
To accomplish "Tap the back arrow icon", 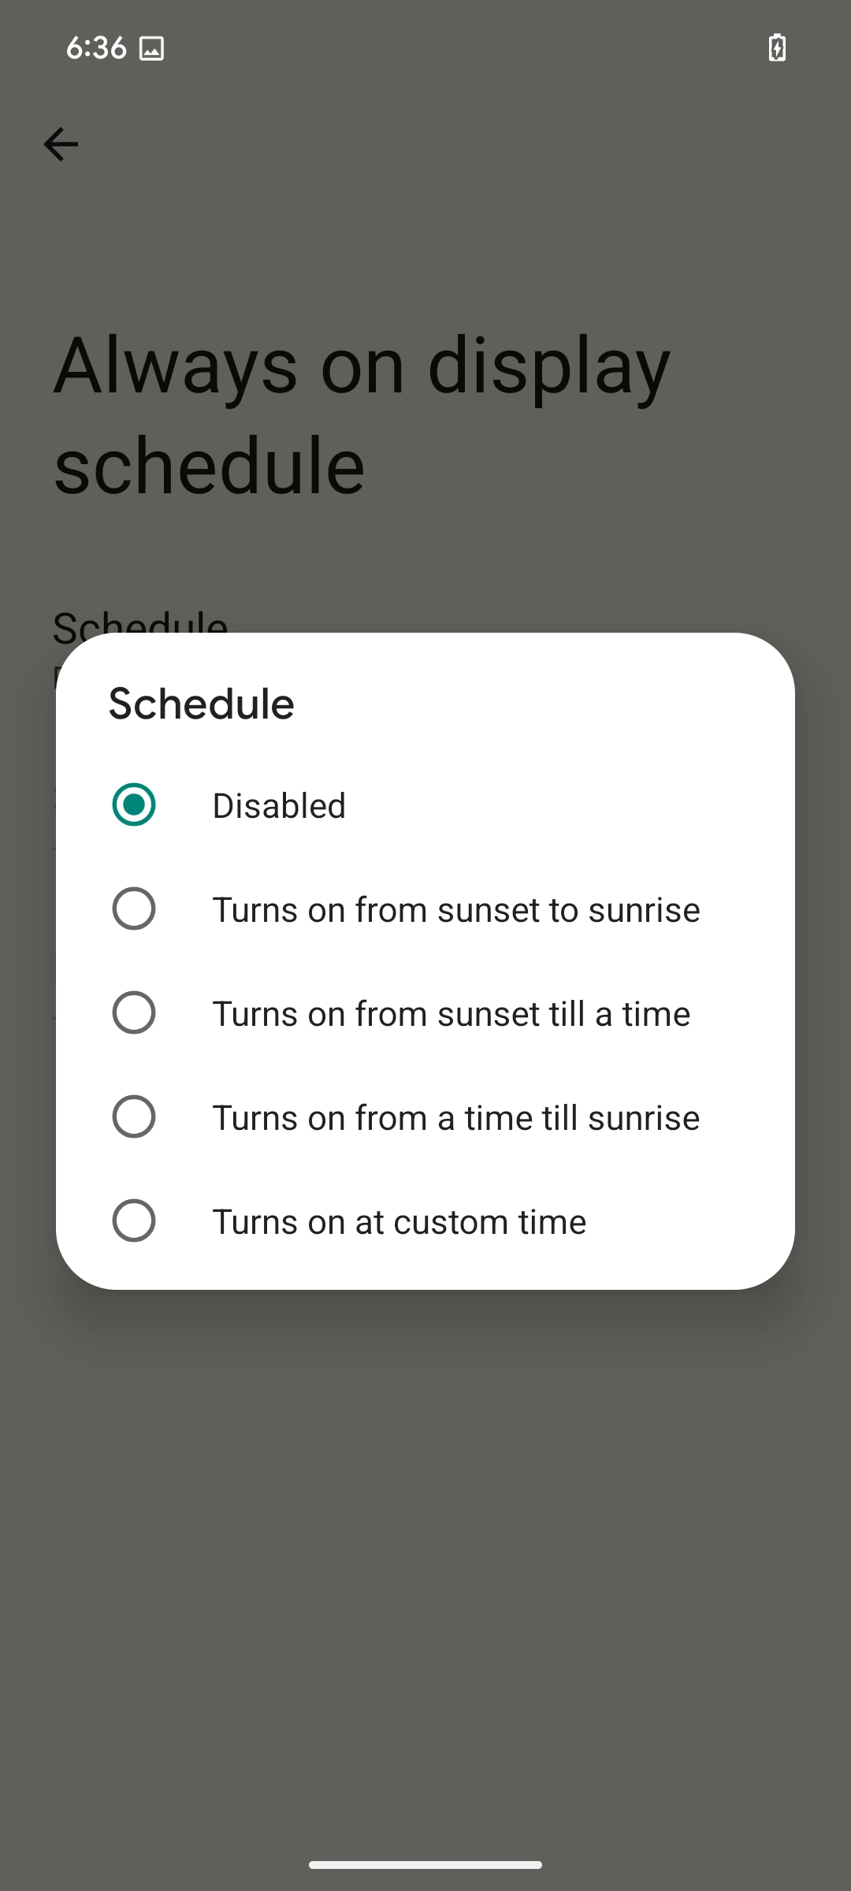I will 61,144.
